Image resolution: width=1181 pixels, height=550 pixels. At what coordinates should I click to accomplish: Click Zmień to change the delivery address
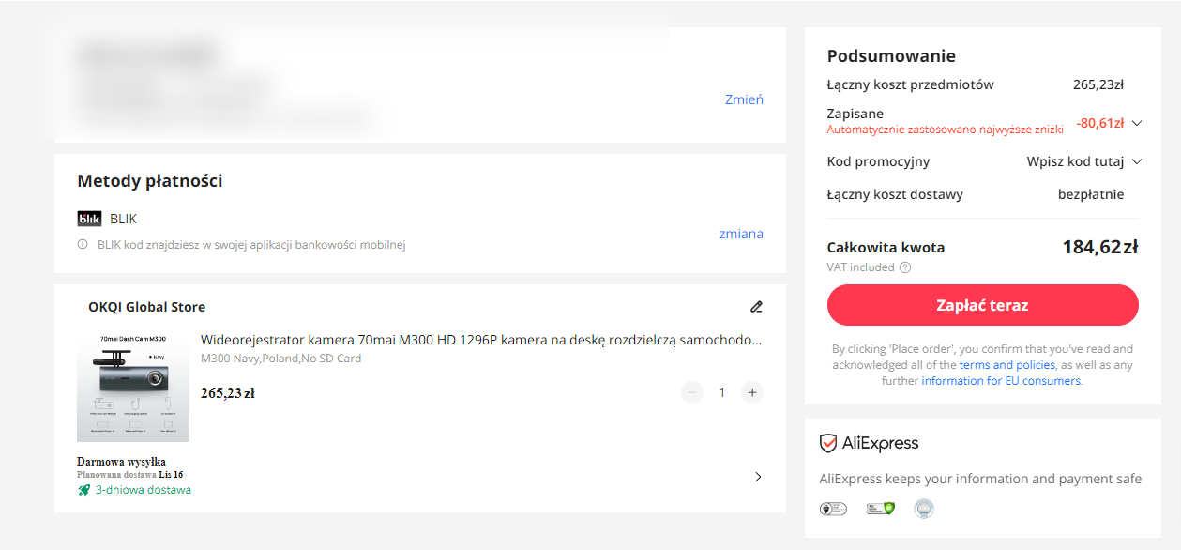coord(744,99)
